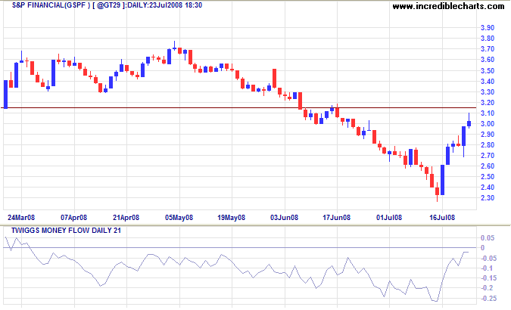Click the 0.05 money flow axis label
511x310 pixels.
(x=488, y=238)
